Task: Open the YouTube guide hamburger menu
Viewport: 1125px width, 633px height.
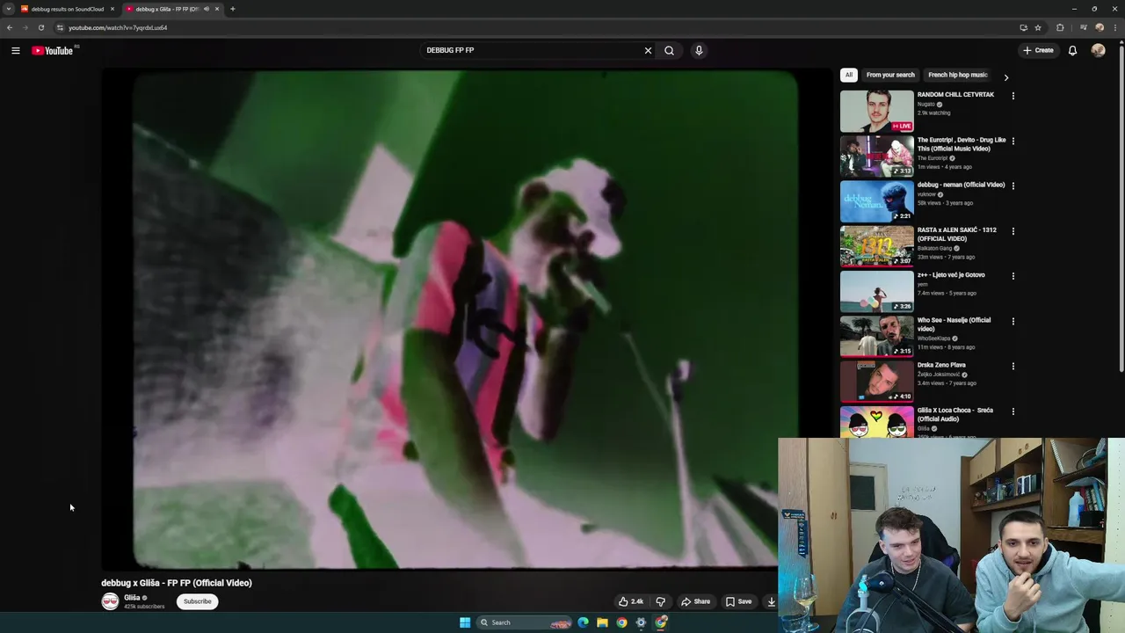Action: [x=15, y=50]
